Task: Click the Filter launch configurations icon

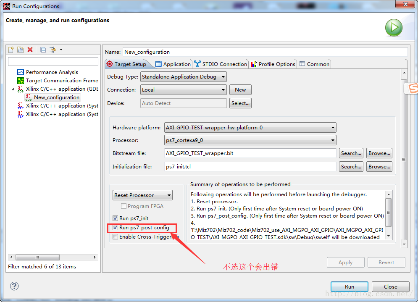Action: coord(53,50)
